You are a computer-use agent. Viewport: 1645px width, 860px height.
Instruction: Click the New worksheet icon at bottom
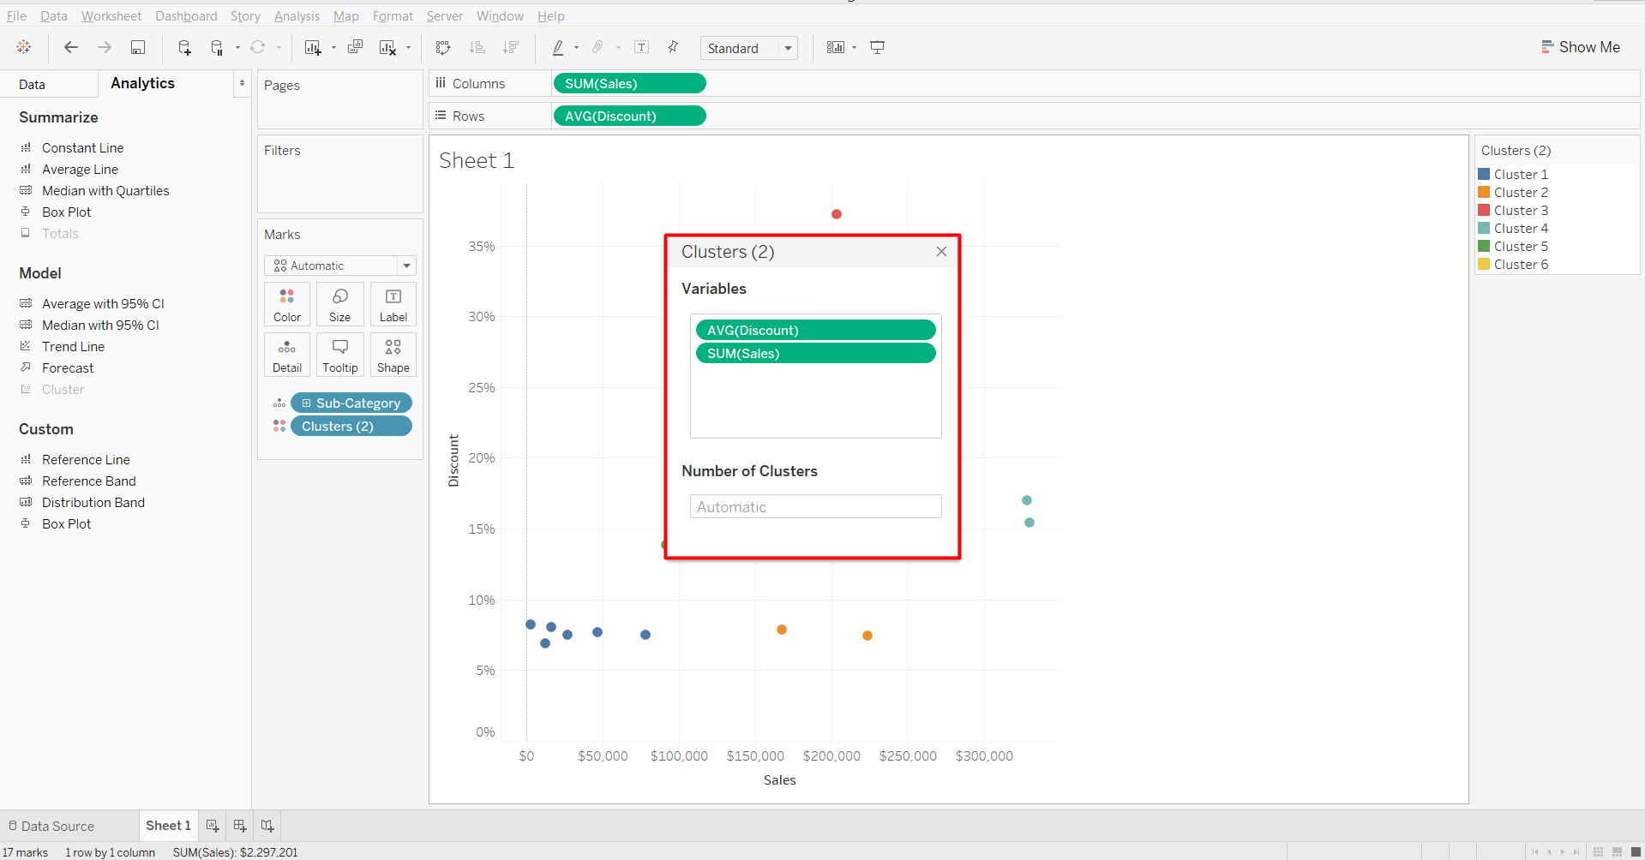(x=213, y=826)
